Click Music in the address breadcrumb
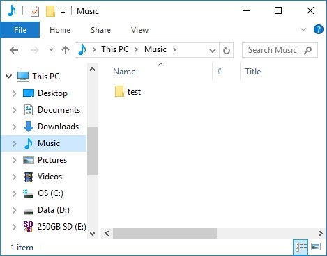Screen dimensions: 327x256 click(155, 49)
